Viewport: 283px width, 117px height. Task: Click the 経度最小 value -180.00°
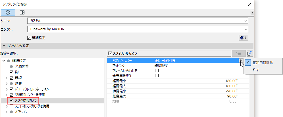(x=231, y=81)
